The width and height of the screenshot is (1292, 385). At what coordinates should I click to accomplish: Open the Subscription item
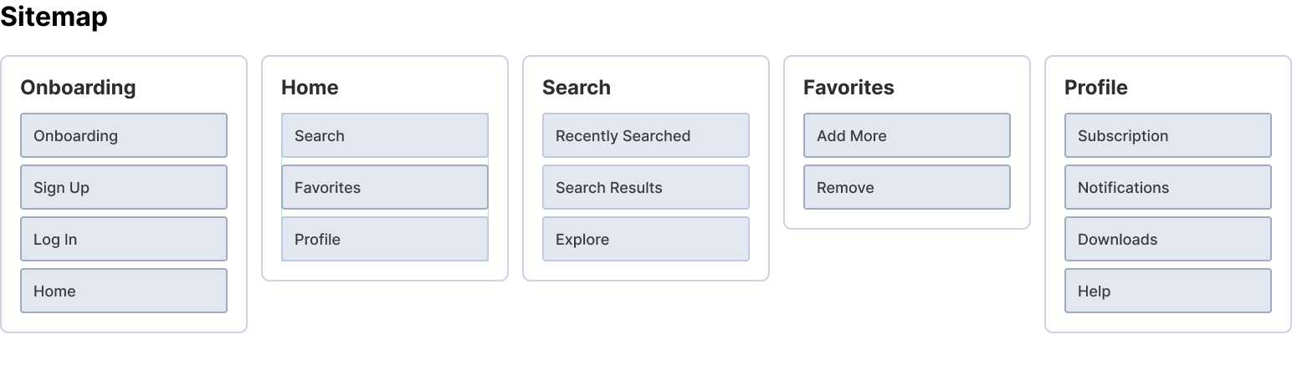click(1167, 135)
